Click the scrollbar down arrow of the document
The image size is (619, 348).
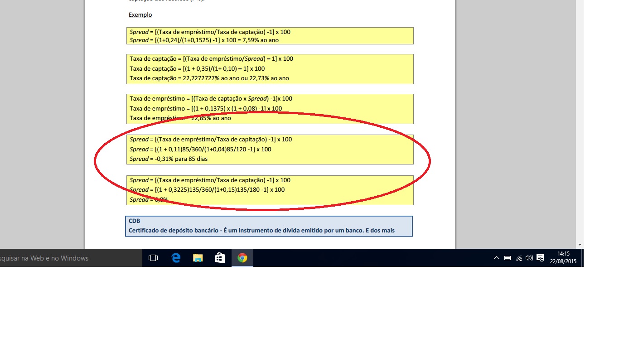click(x=580, y=245)
